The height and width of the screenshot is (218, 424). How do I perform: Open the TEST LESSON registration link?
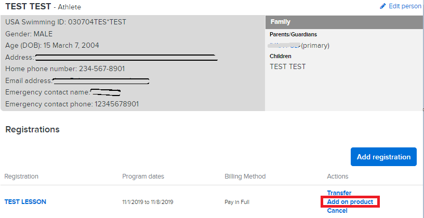pyautogui.click(x=25, y=202)
